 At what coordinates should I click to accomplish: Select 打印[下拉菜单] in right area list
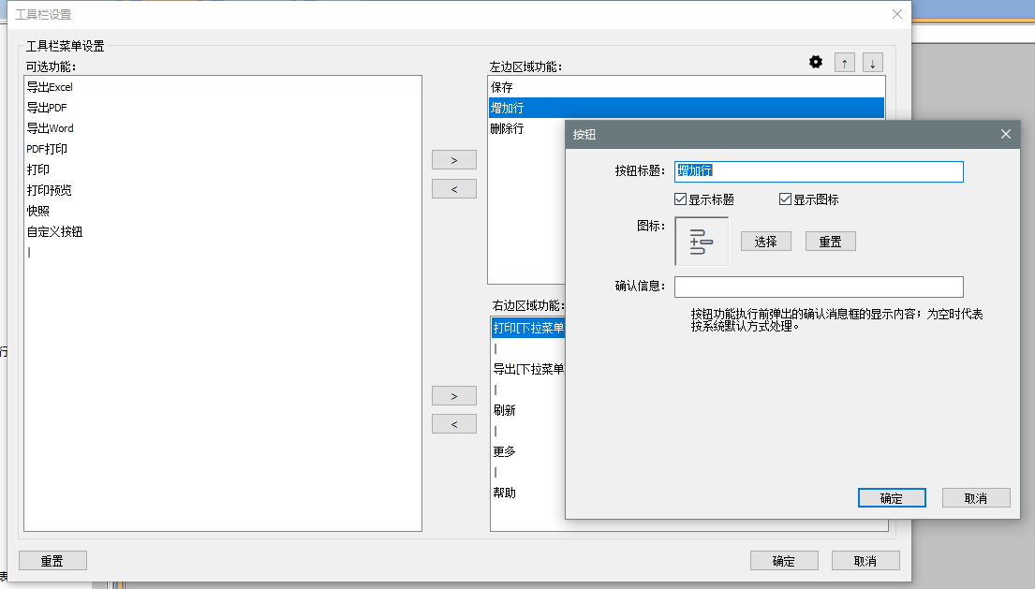tap(528, 328)
